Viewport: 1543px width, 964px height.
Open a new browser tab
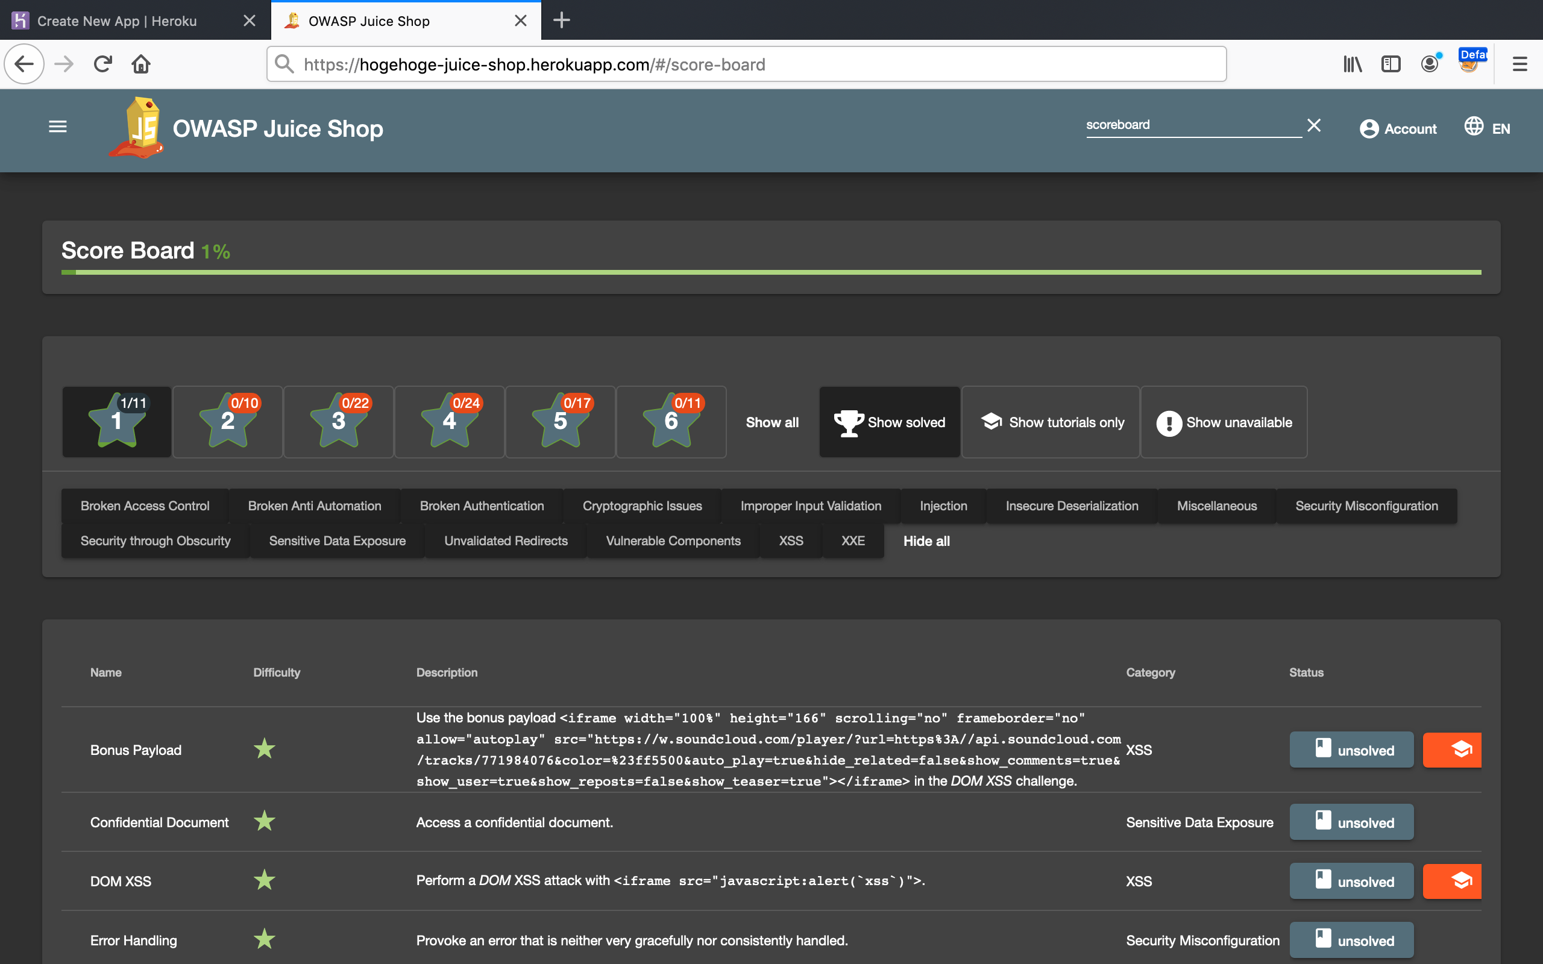click(x=561, y=20)
